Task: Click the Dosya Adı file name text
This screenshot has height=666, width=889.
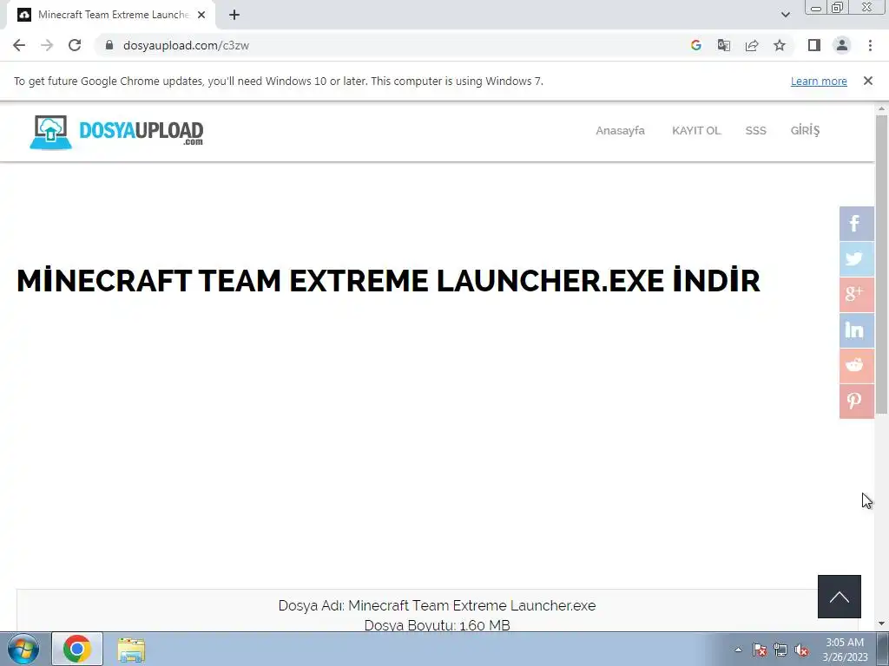Action: tap(437, 605)
